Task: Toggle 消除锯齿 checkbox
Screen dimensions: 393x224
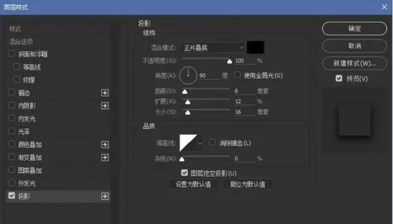Action: (x=212, y=143)
